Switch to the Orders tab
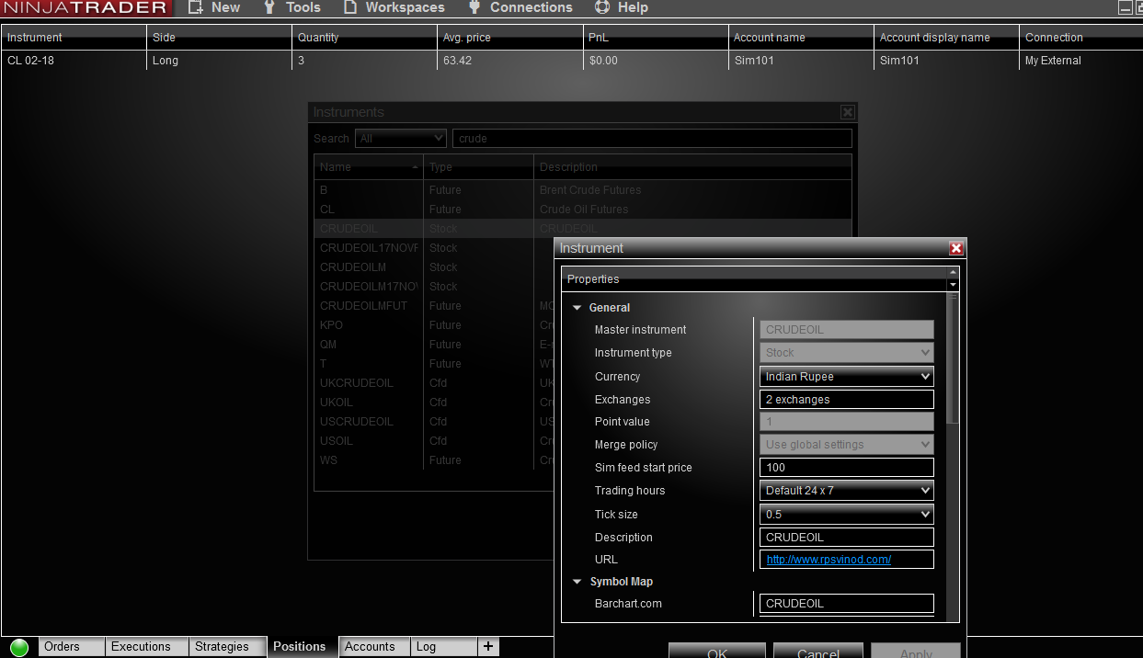 (71, 647)
